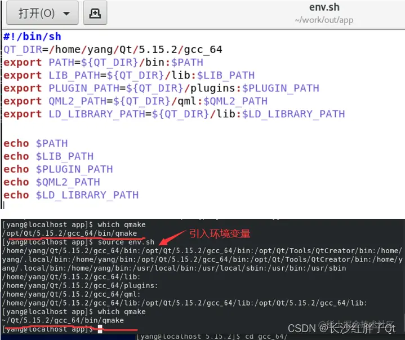Expand the 打开(O) dropdown arrow

point(66,14)
